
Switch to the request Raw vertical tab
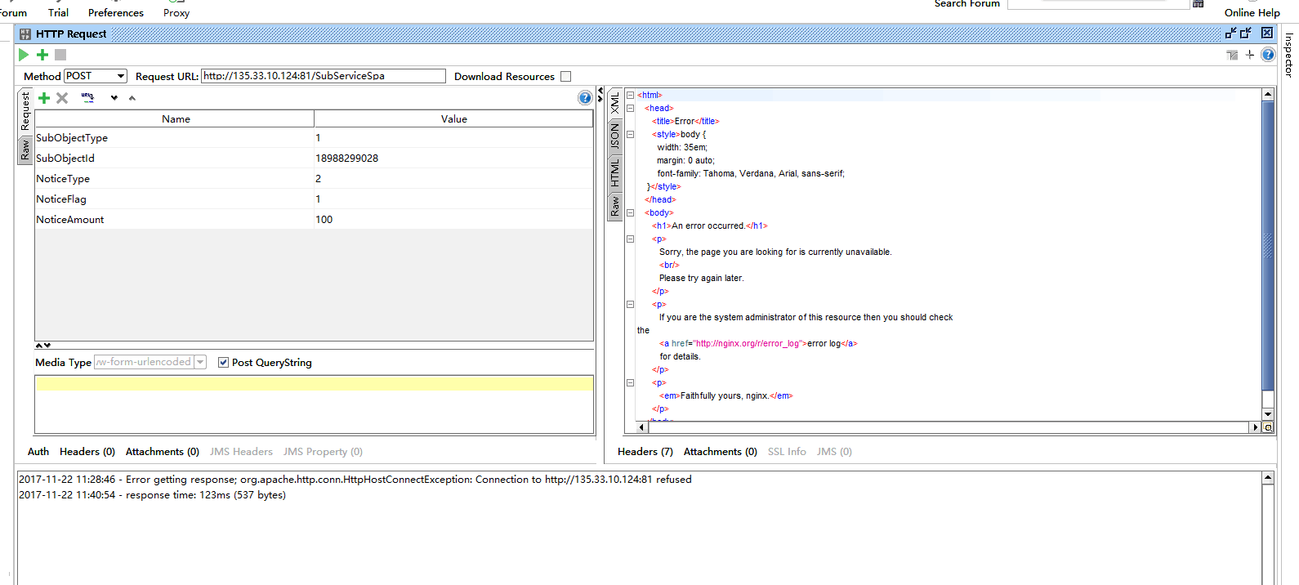coord(25,150)
